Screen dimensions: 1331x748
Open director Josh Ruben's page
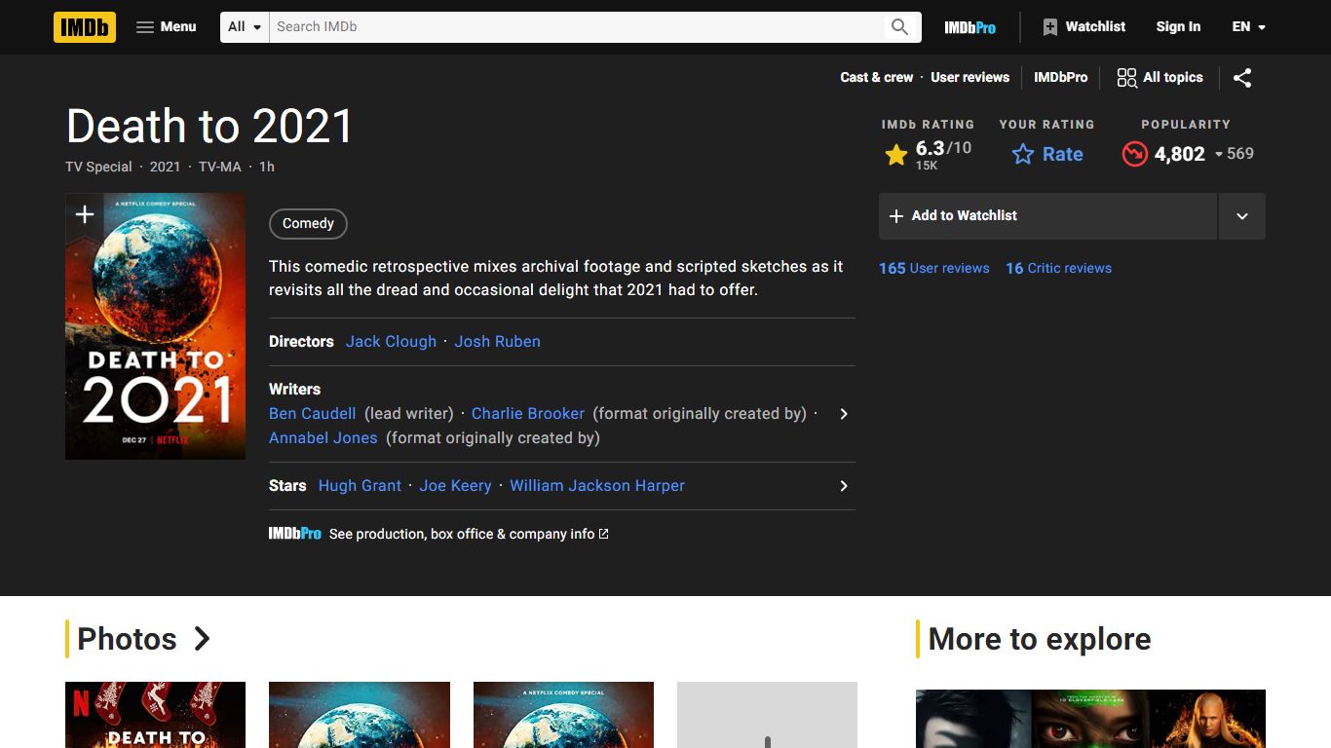497,342
